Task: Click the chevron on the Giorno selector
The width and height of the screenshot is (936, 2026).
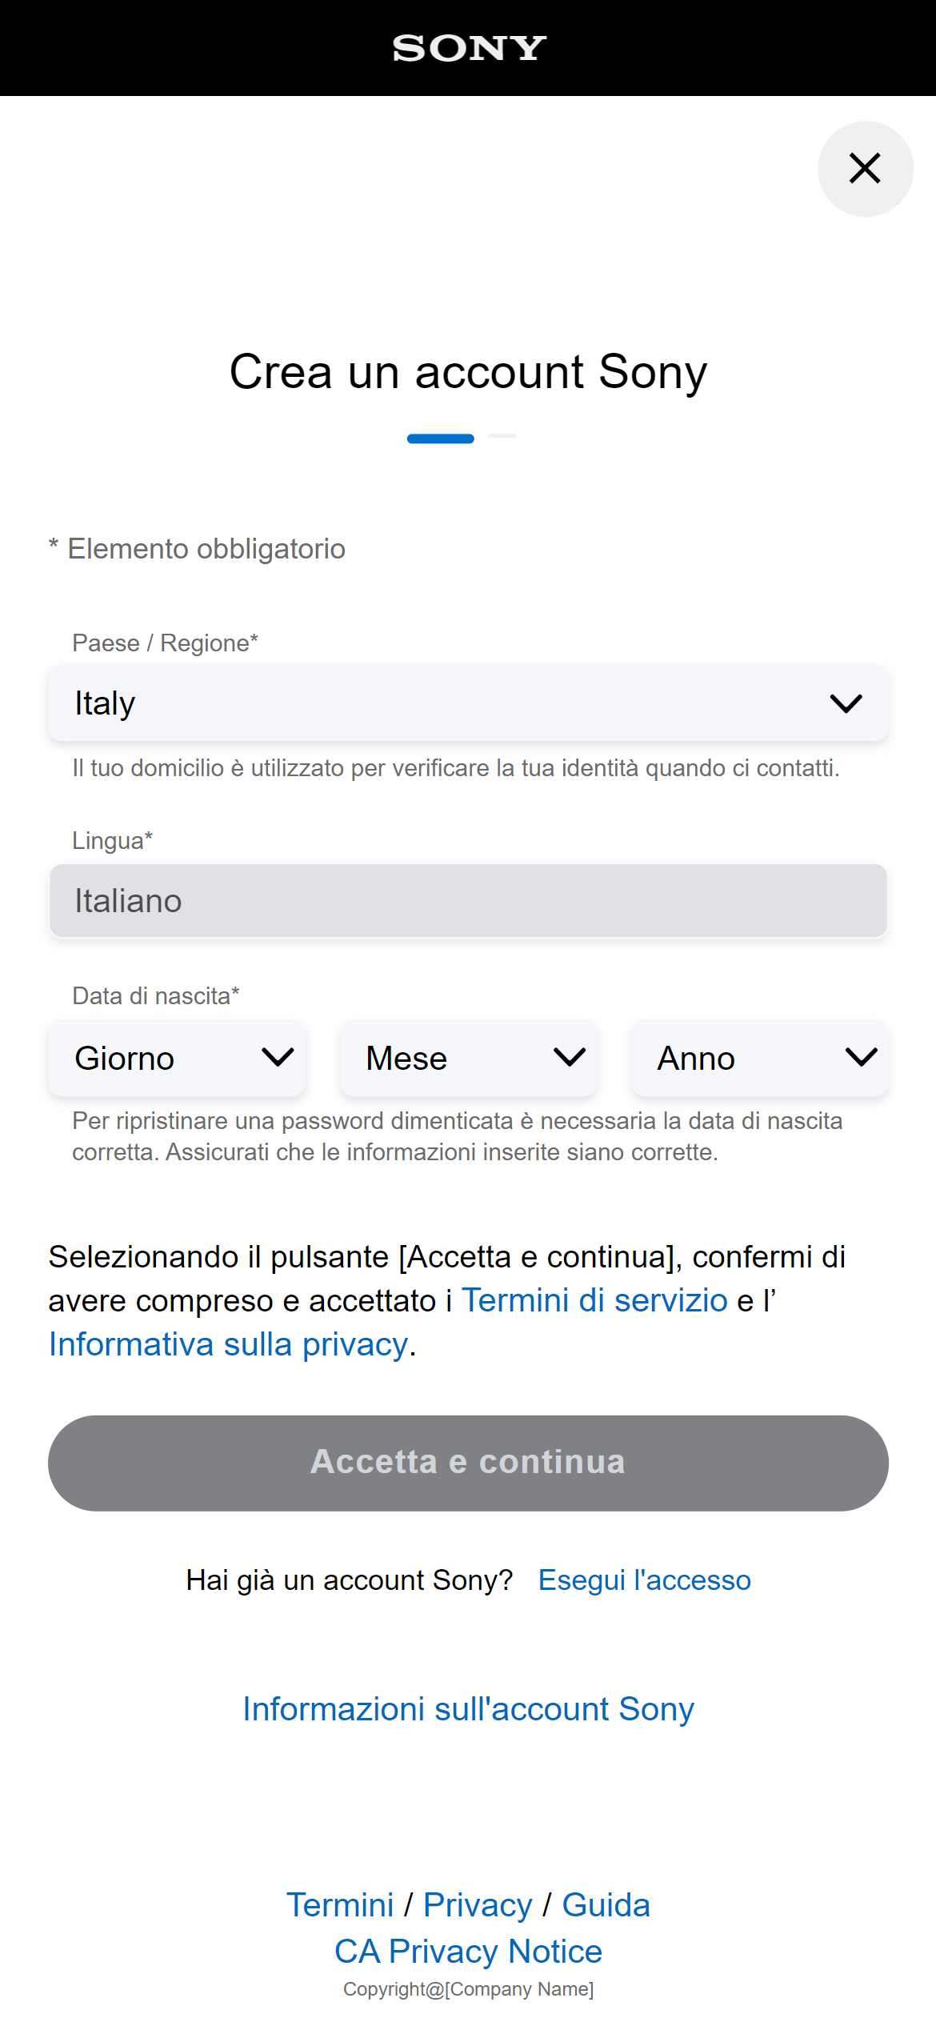Action: [x=278, y=1058]
